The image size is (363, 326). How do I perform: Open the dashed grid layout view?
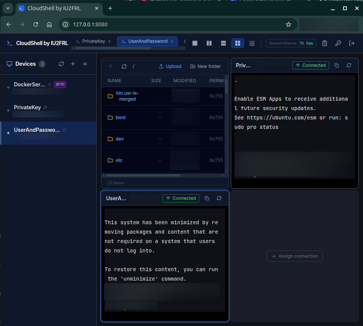(252, 43)
